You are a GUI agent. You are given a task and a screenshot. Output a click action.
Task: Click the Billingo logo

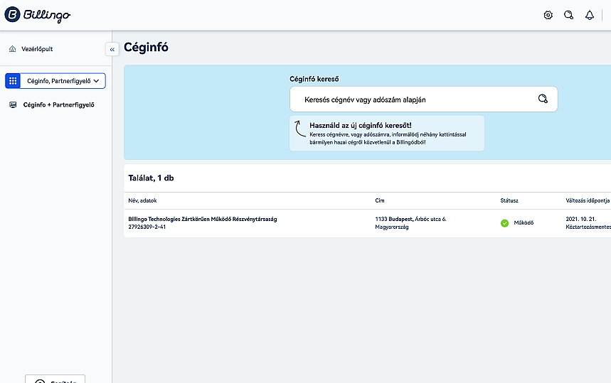click(38, 15)
